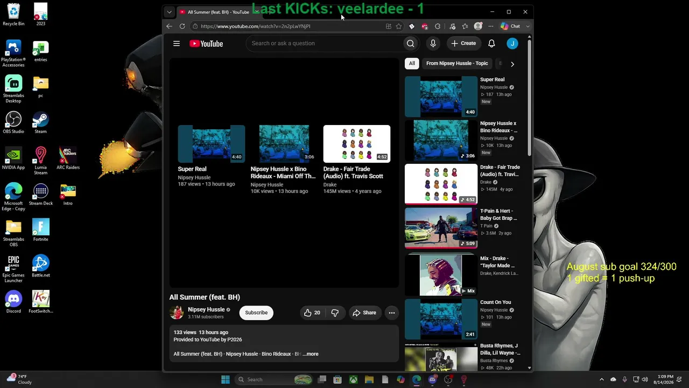The image size is (689, 388).
Task: Select the Battle.net desktop icon
Action: click(x=40, y=266)
